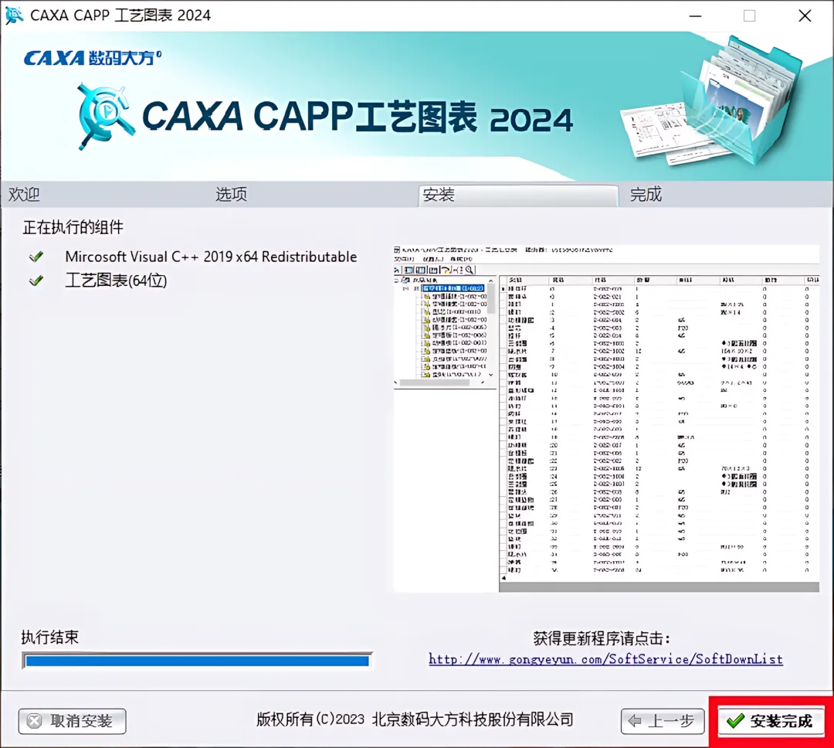Click the disabled maximize window button

[x=749, y=16]
